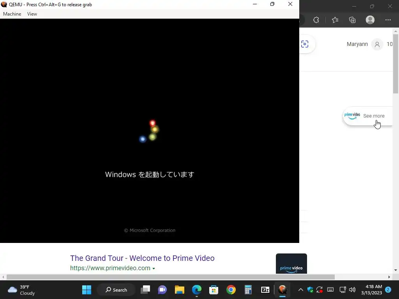Open 7-Zip from taskbar
Viewport: 399px width, 299px height.
pos(265,290)
